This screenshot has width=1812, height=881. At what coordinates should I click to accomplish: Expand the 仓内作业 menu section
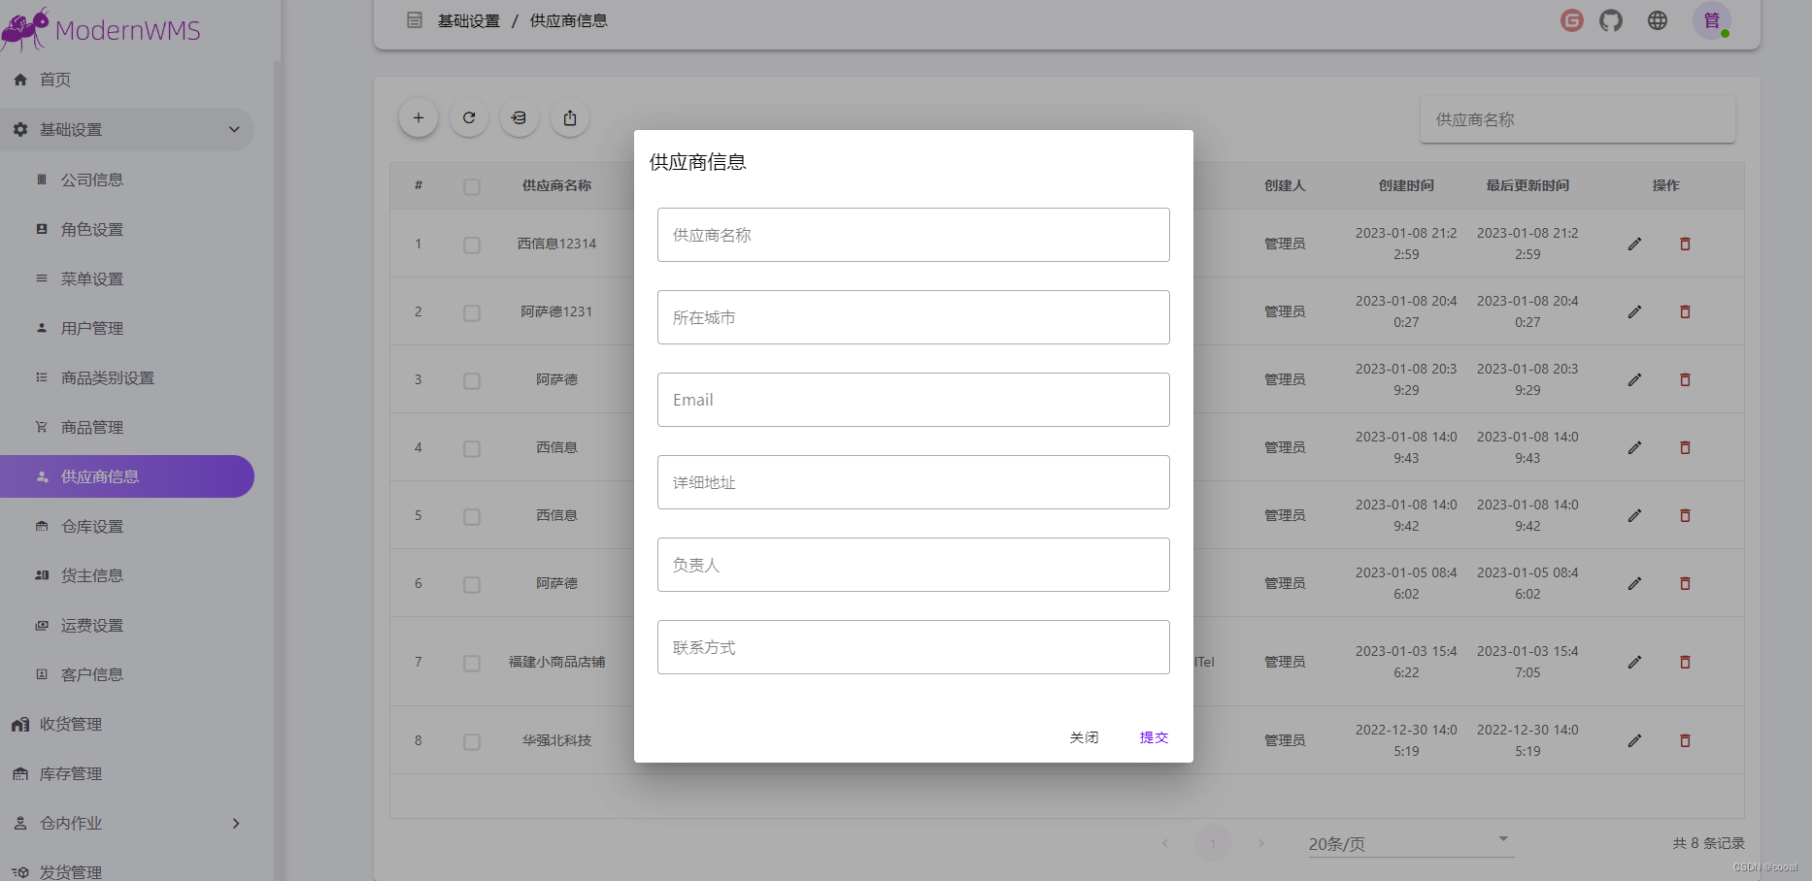pos(127,823)
